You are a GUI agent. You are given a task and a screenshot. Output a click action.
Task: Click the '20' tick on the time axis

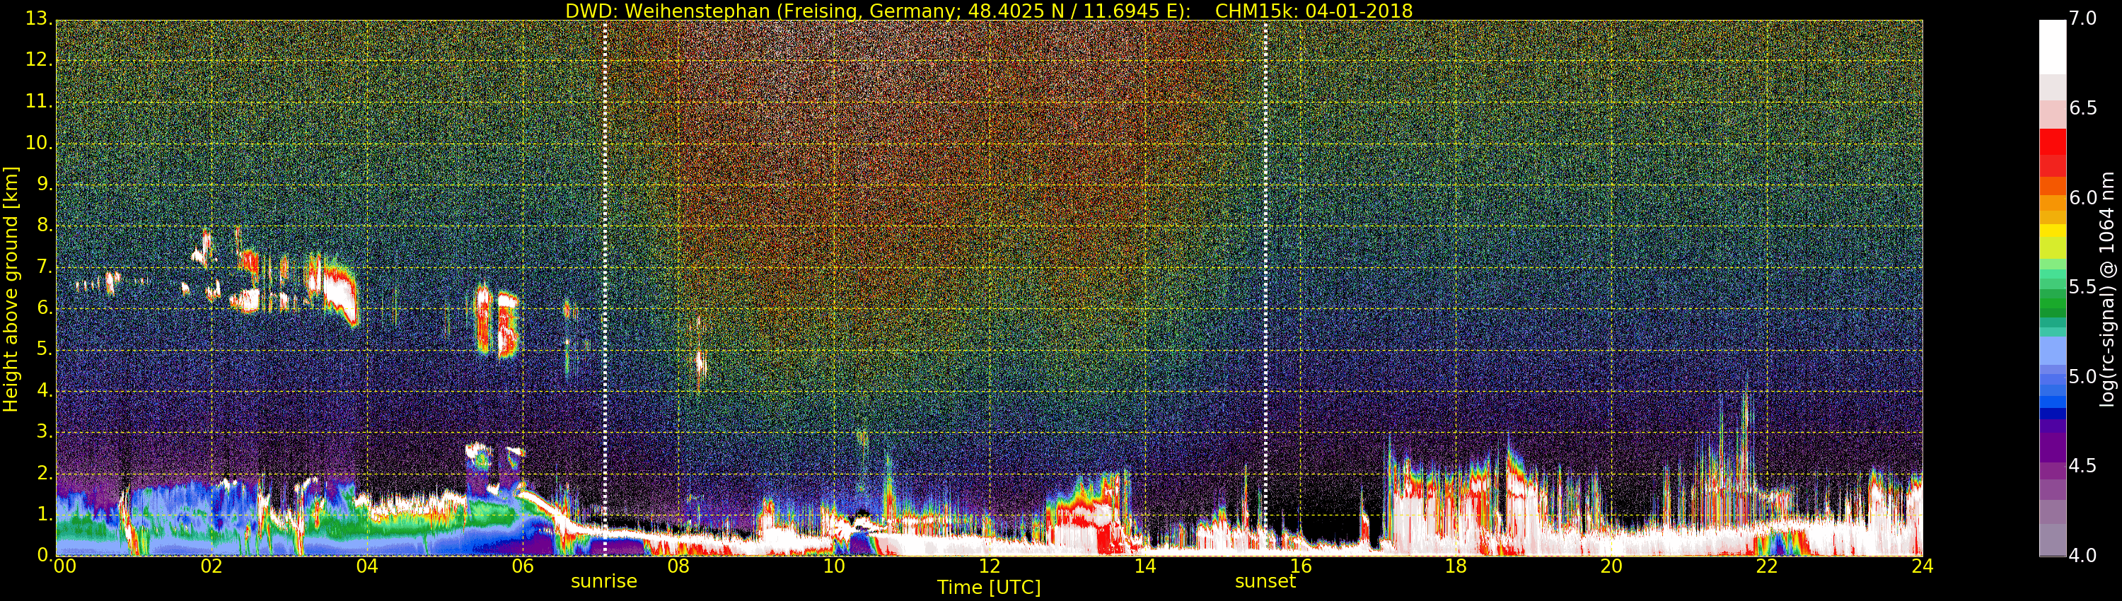[1611, 566]
